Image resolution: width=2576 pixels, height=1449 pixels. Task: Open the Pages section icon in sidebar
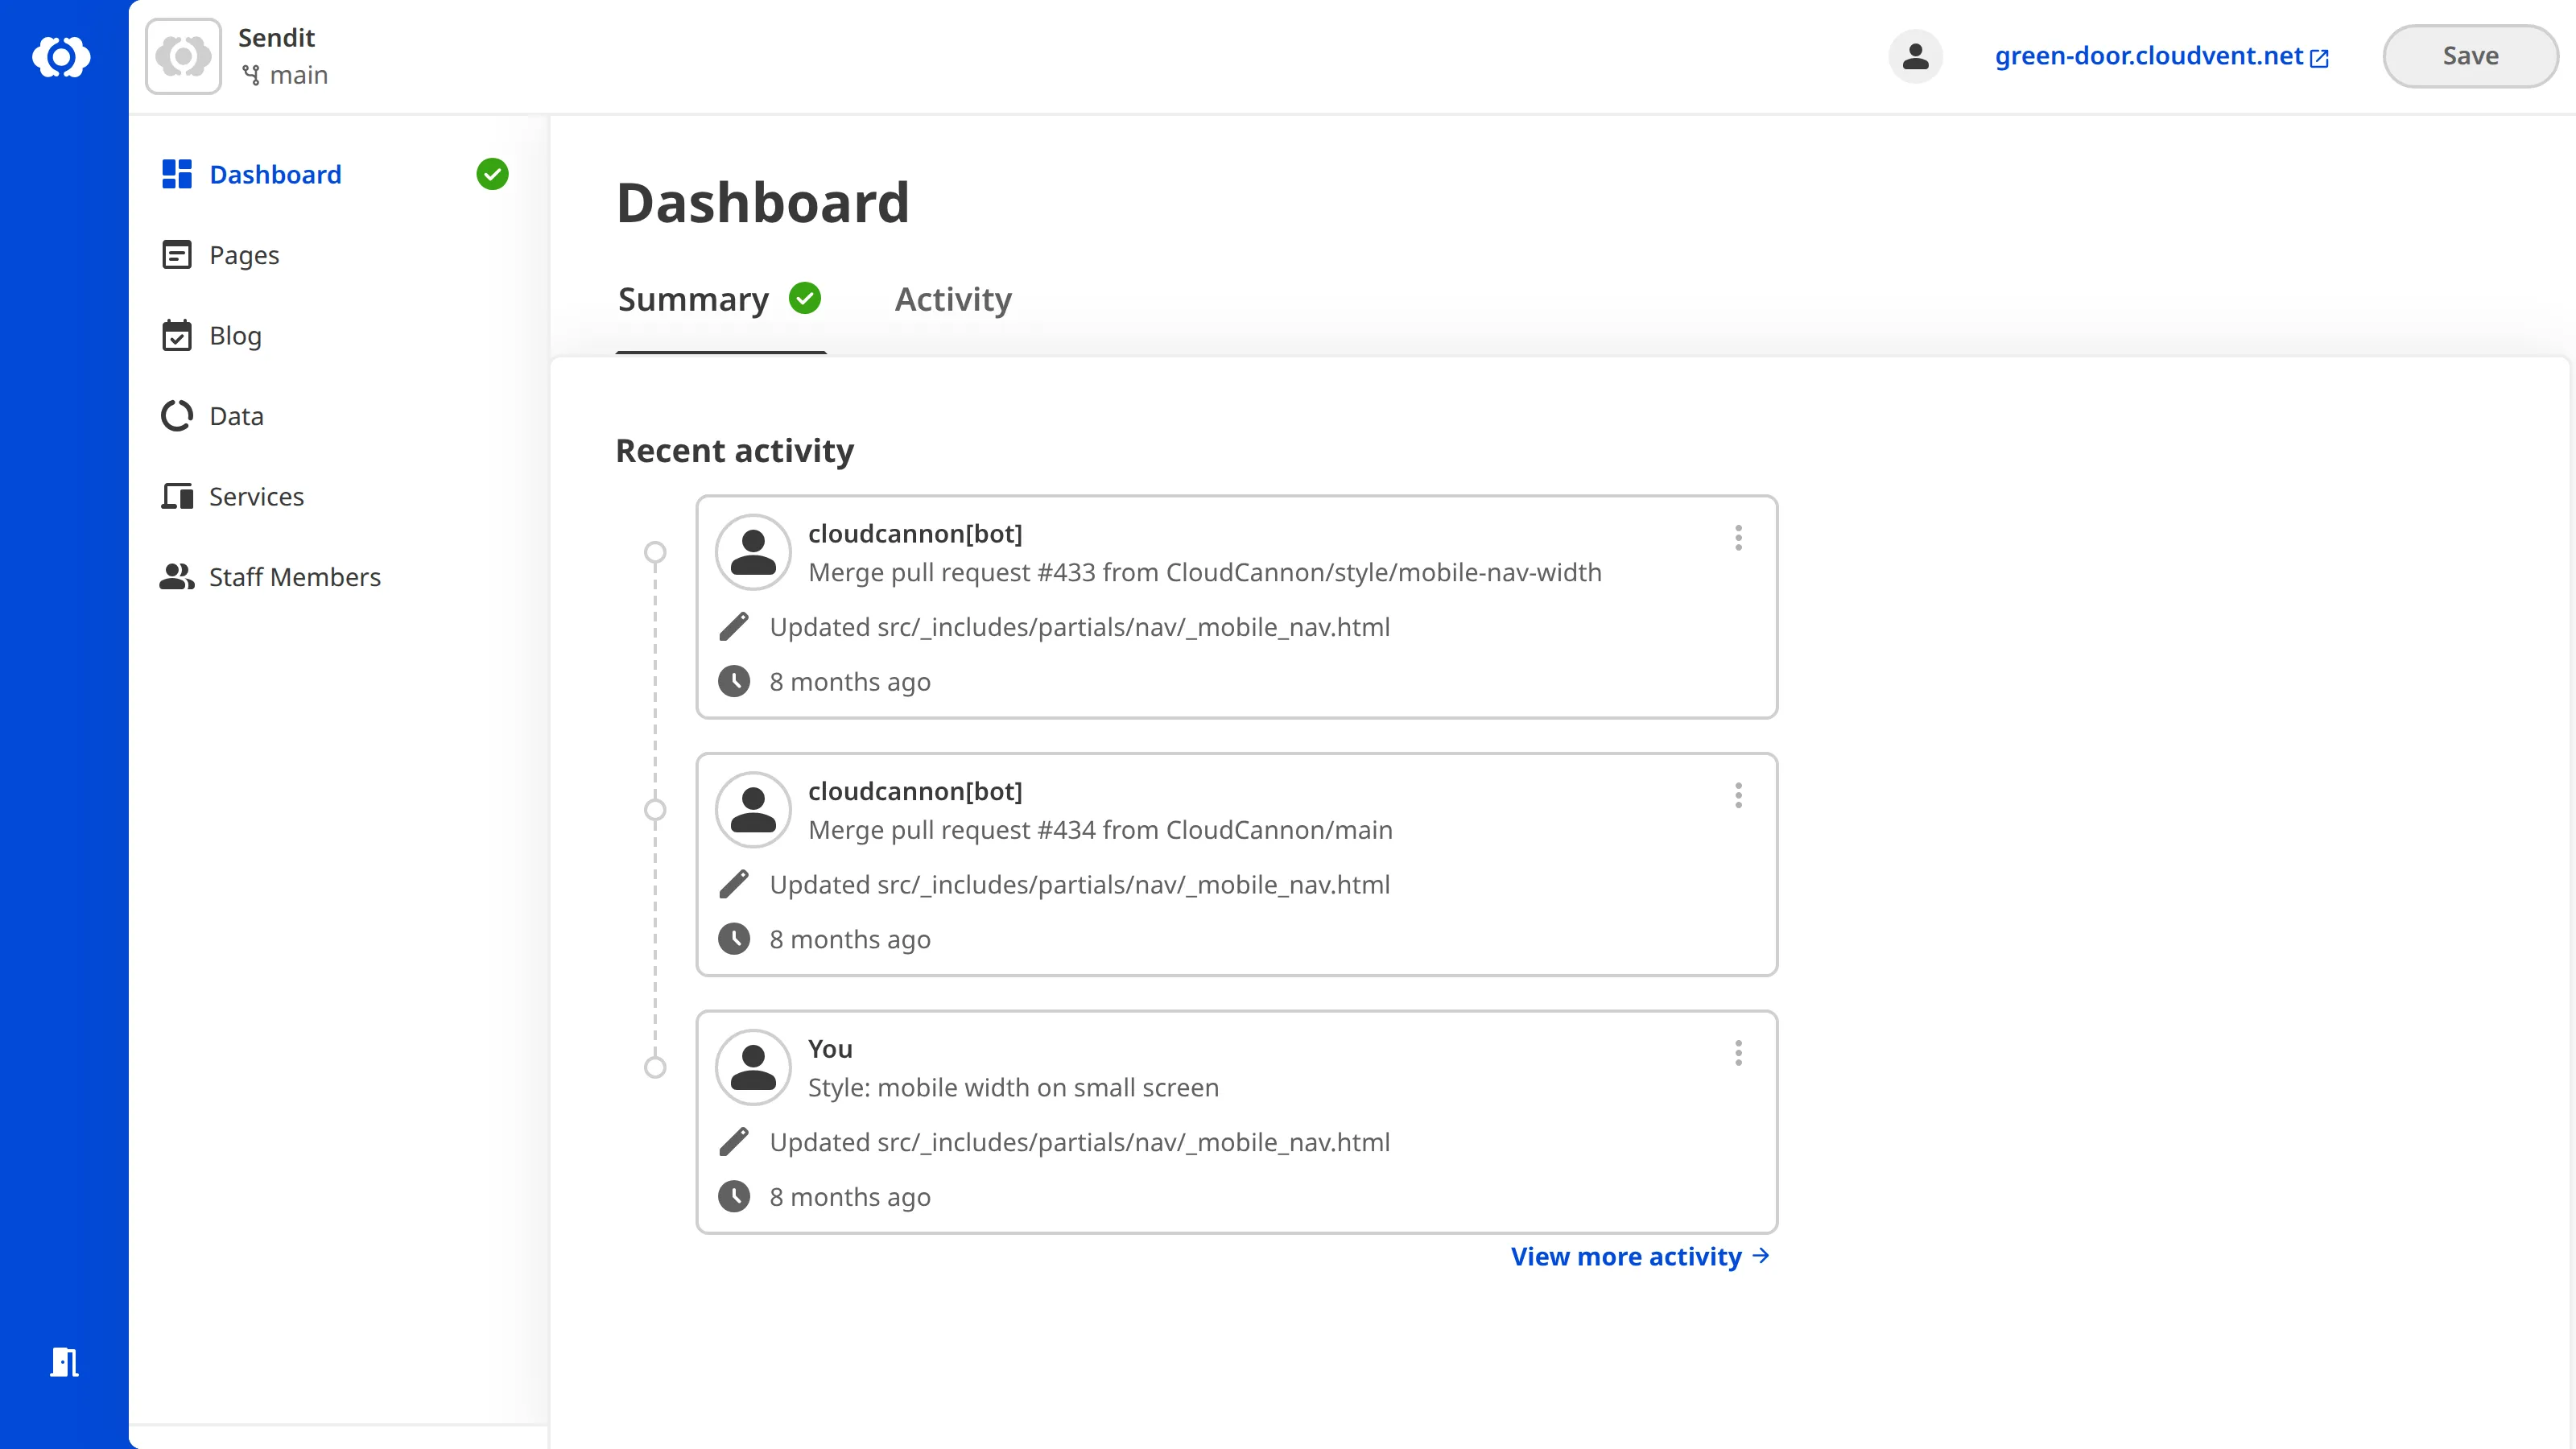[176, 255]
